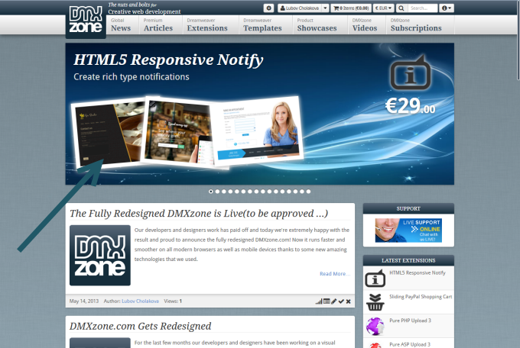Image resolution: width=520 pixels, height=348 pixels.
Task: Click the statistics bars icon in the article footer
Action: click(x=319, y=301)
